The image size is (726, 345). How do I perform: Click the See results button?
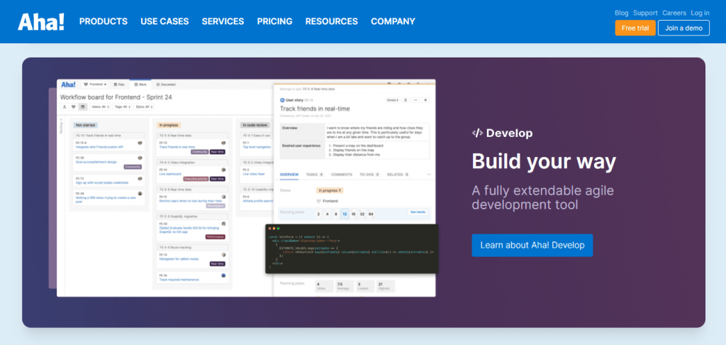417,212
